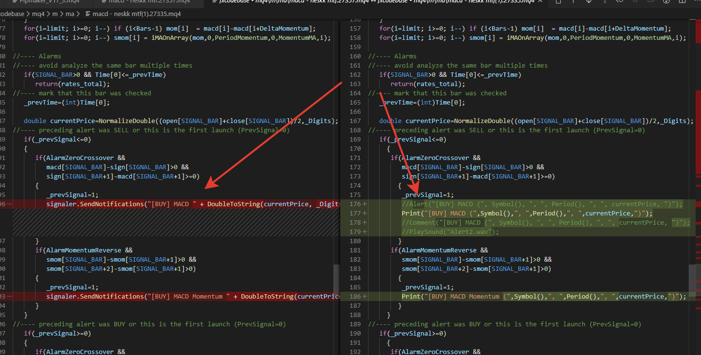Click '//---- Alarms' comment on right line 160
Image resolution: width=701 pixels, height=355 pixels.
[392, 56]
